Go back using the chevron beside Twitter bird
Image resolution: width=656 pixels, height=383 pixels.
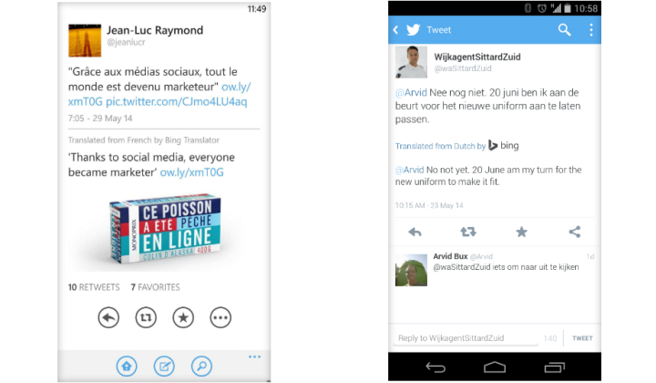[395, 30]
